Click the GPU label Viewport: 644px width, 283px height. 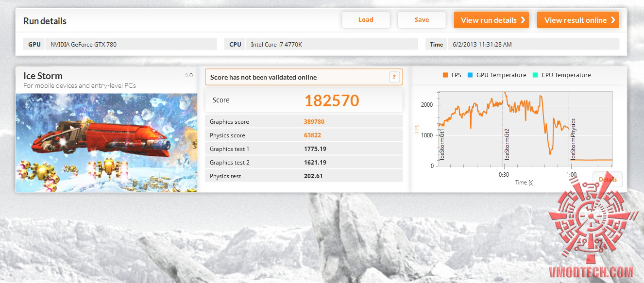click(34, 44)
